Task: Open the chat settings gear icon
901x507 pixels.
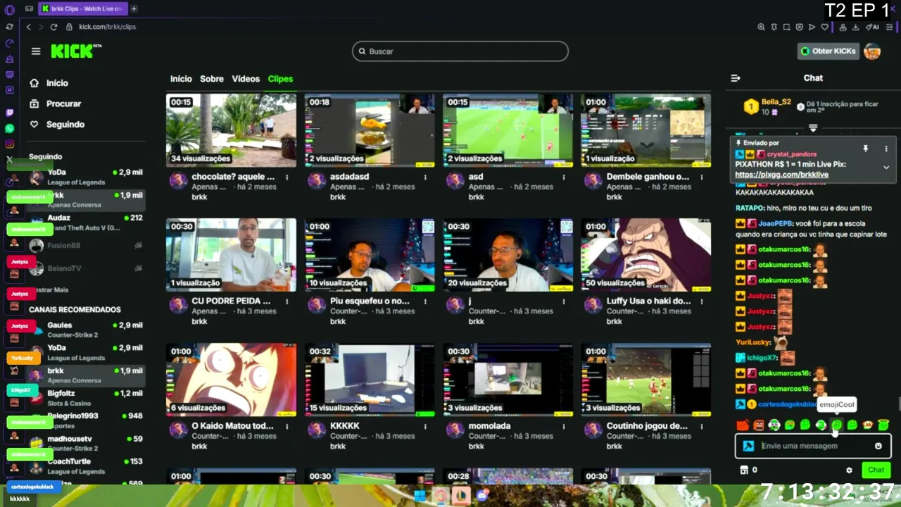Action: point(849,470)
